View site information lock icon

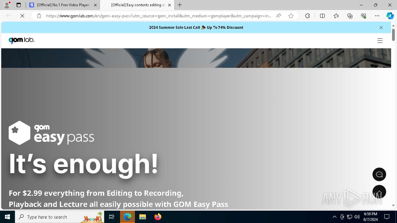pos(39,16)
